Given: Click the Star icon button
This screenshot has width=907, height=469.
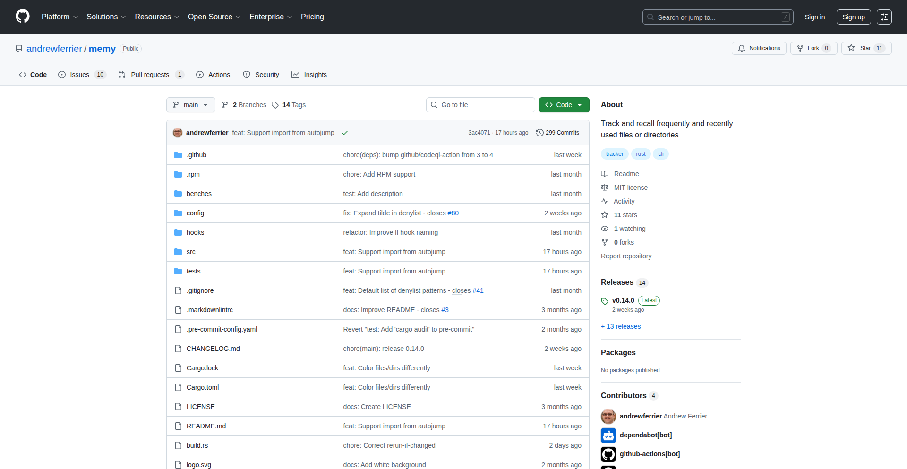Looking at the screenshot, I should click(851, 48).
